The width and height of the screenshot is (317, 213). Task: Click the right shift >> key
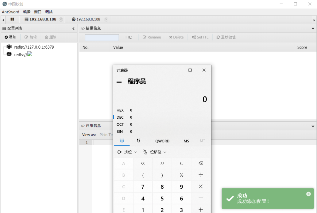[x=162, y=163]
